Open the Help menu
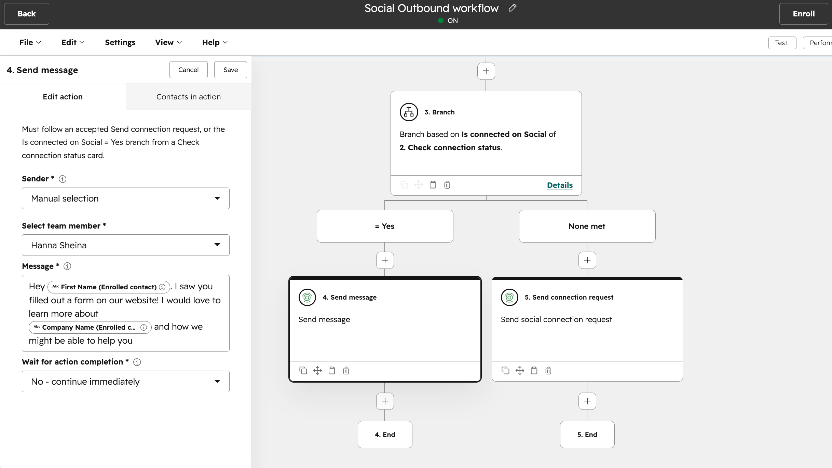 215,42
